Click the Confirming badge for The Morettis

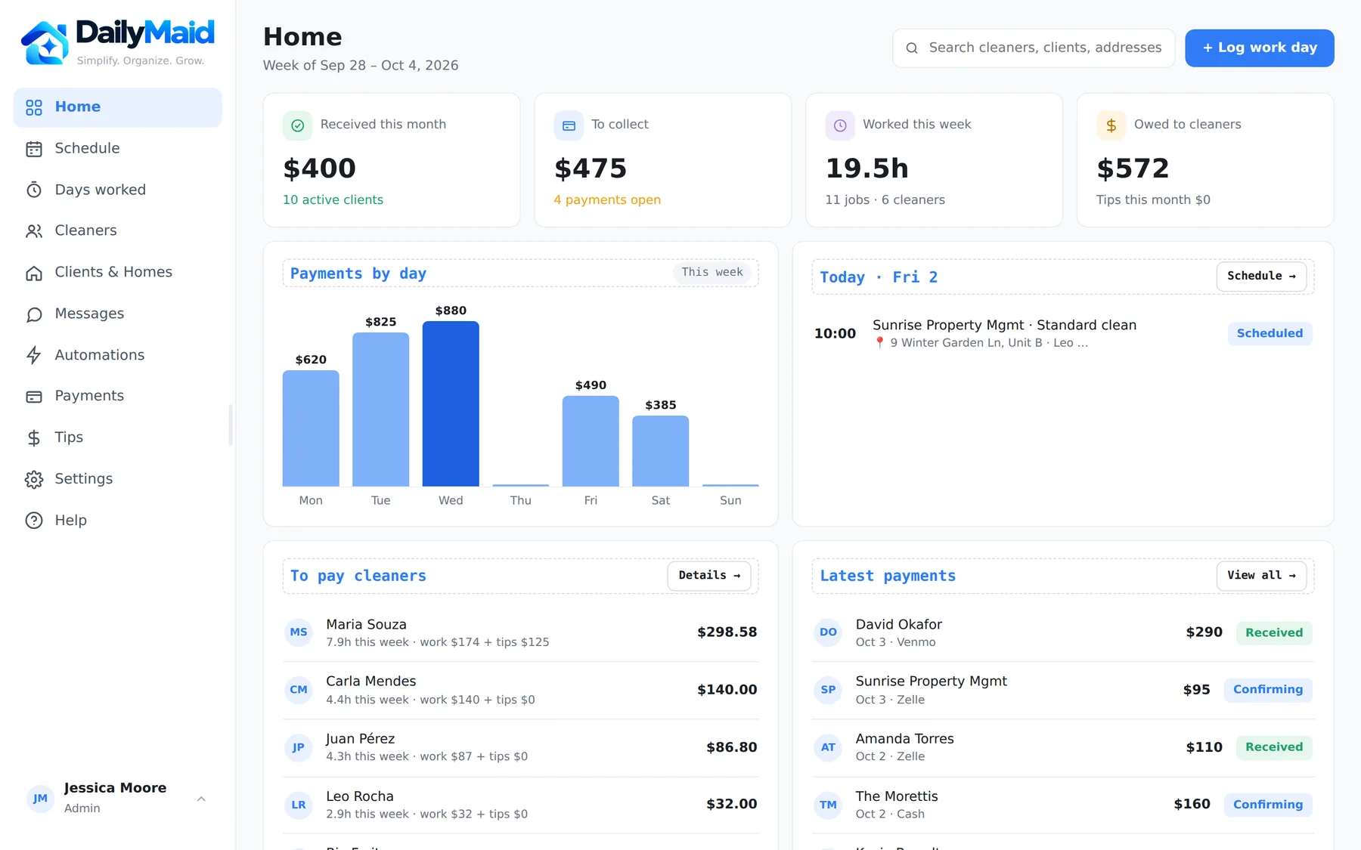click(x=1268, y=805)
